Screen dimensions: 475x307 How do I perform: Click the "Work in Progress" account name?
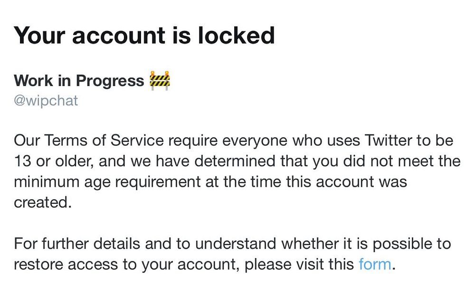[x=79, y=81]
